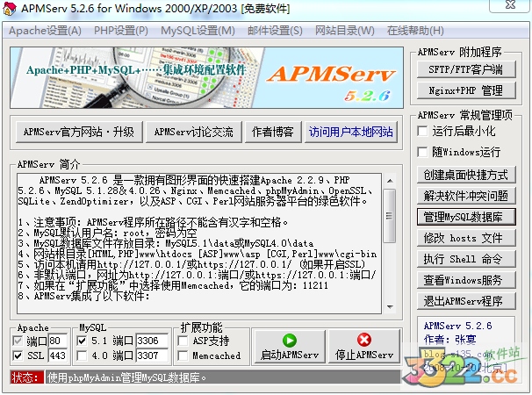Click the MySQL 5.1 port 3306 field
The height and width of the screenshot is (395, 532).
click(x=153, y=341)
